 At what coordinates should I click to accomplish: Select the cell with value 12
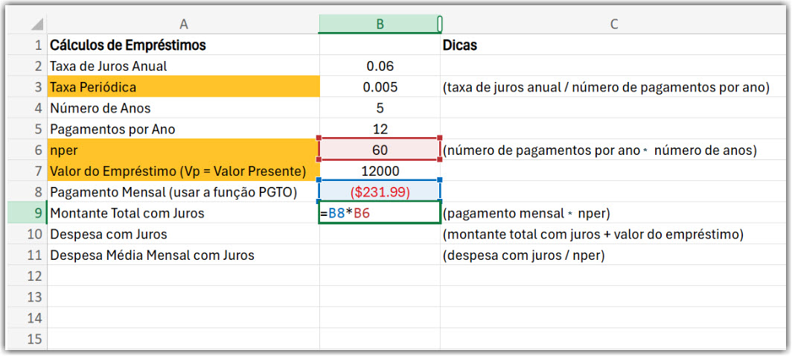[x=380, y=129]
